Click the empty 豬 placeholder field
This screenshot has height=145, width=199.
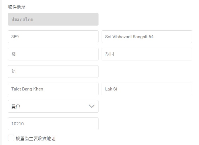(53, 54)
